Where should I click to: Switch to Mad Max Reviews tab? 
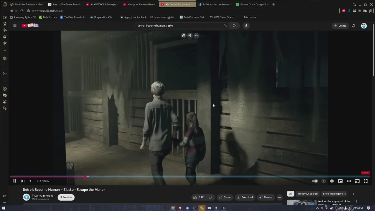27,4
